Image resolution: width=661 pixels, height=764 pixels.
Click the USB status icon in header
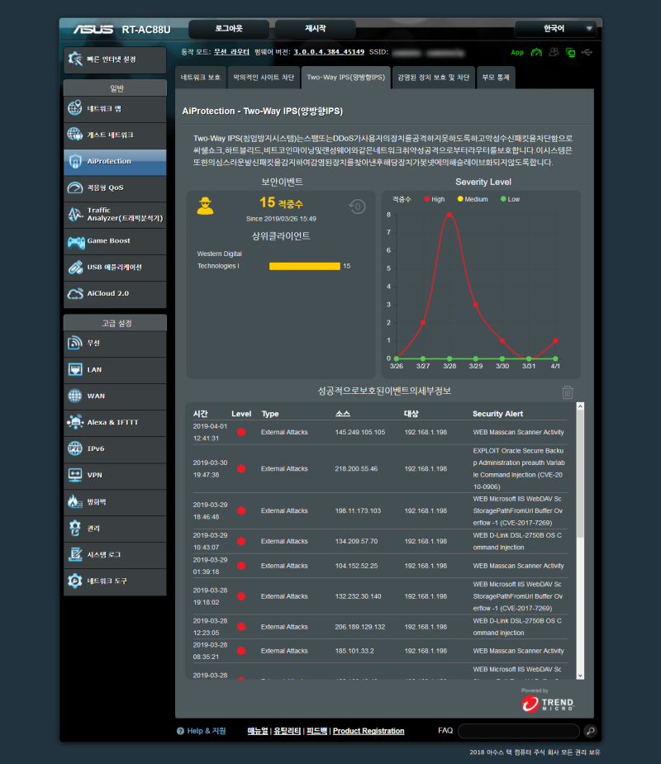coord(587,52)
